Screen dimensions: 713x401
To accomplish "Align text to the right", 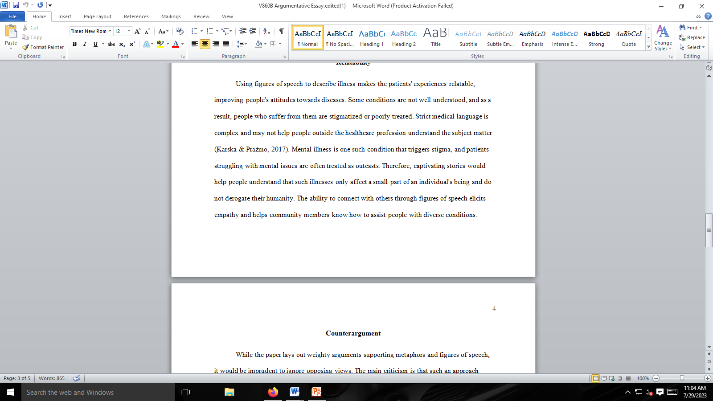I will (x=216, y=44).
